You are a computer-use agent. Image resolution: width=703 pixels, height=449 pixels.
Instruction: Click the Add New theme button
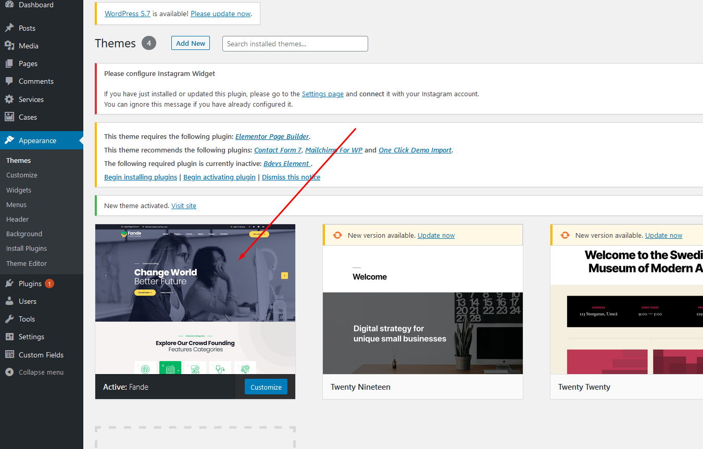(x=191, y=43)
